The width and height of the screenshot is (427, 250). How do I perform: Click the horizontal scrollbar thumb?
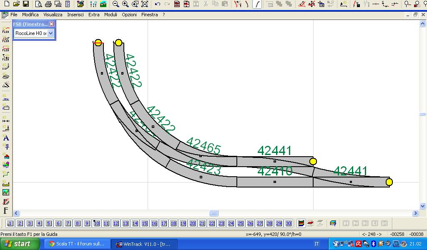pyautogui.click(x=213, y=213)
